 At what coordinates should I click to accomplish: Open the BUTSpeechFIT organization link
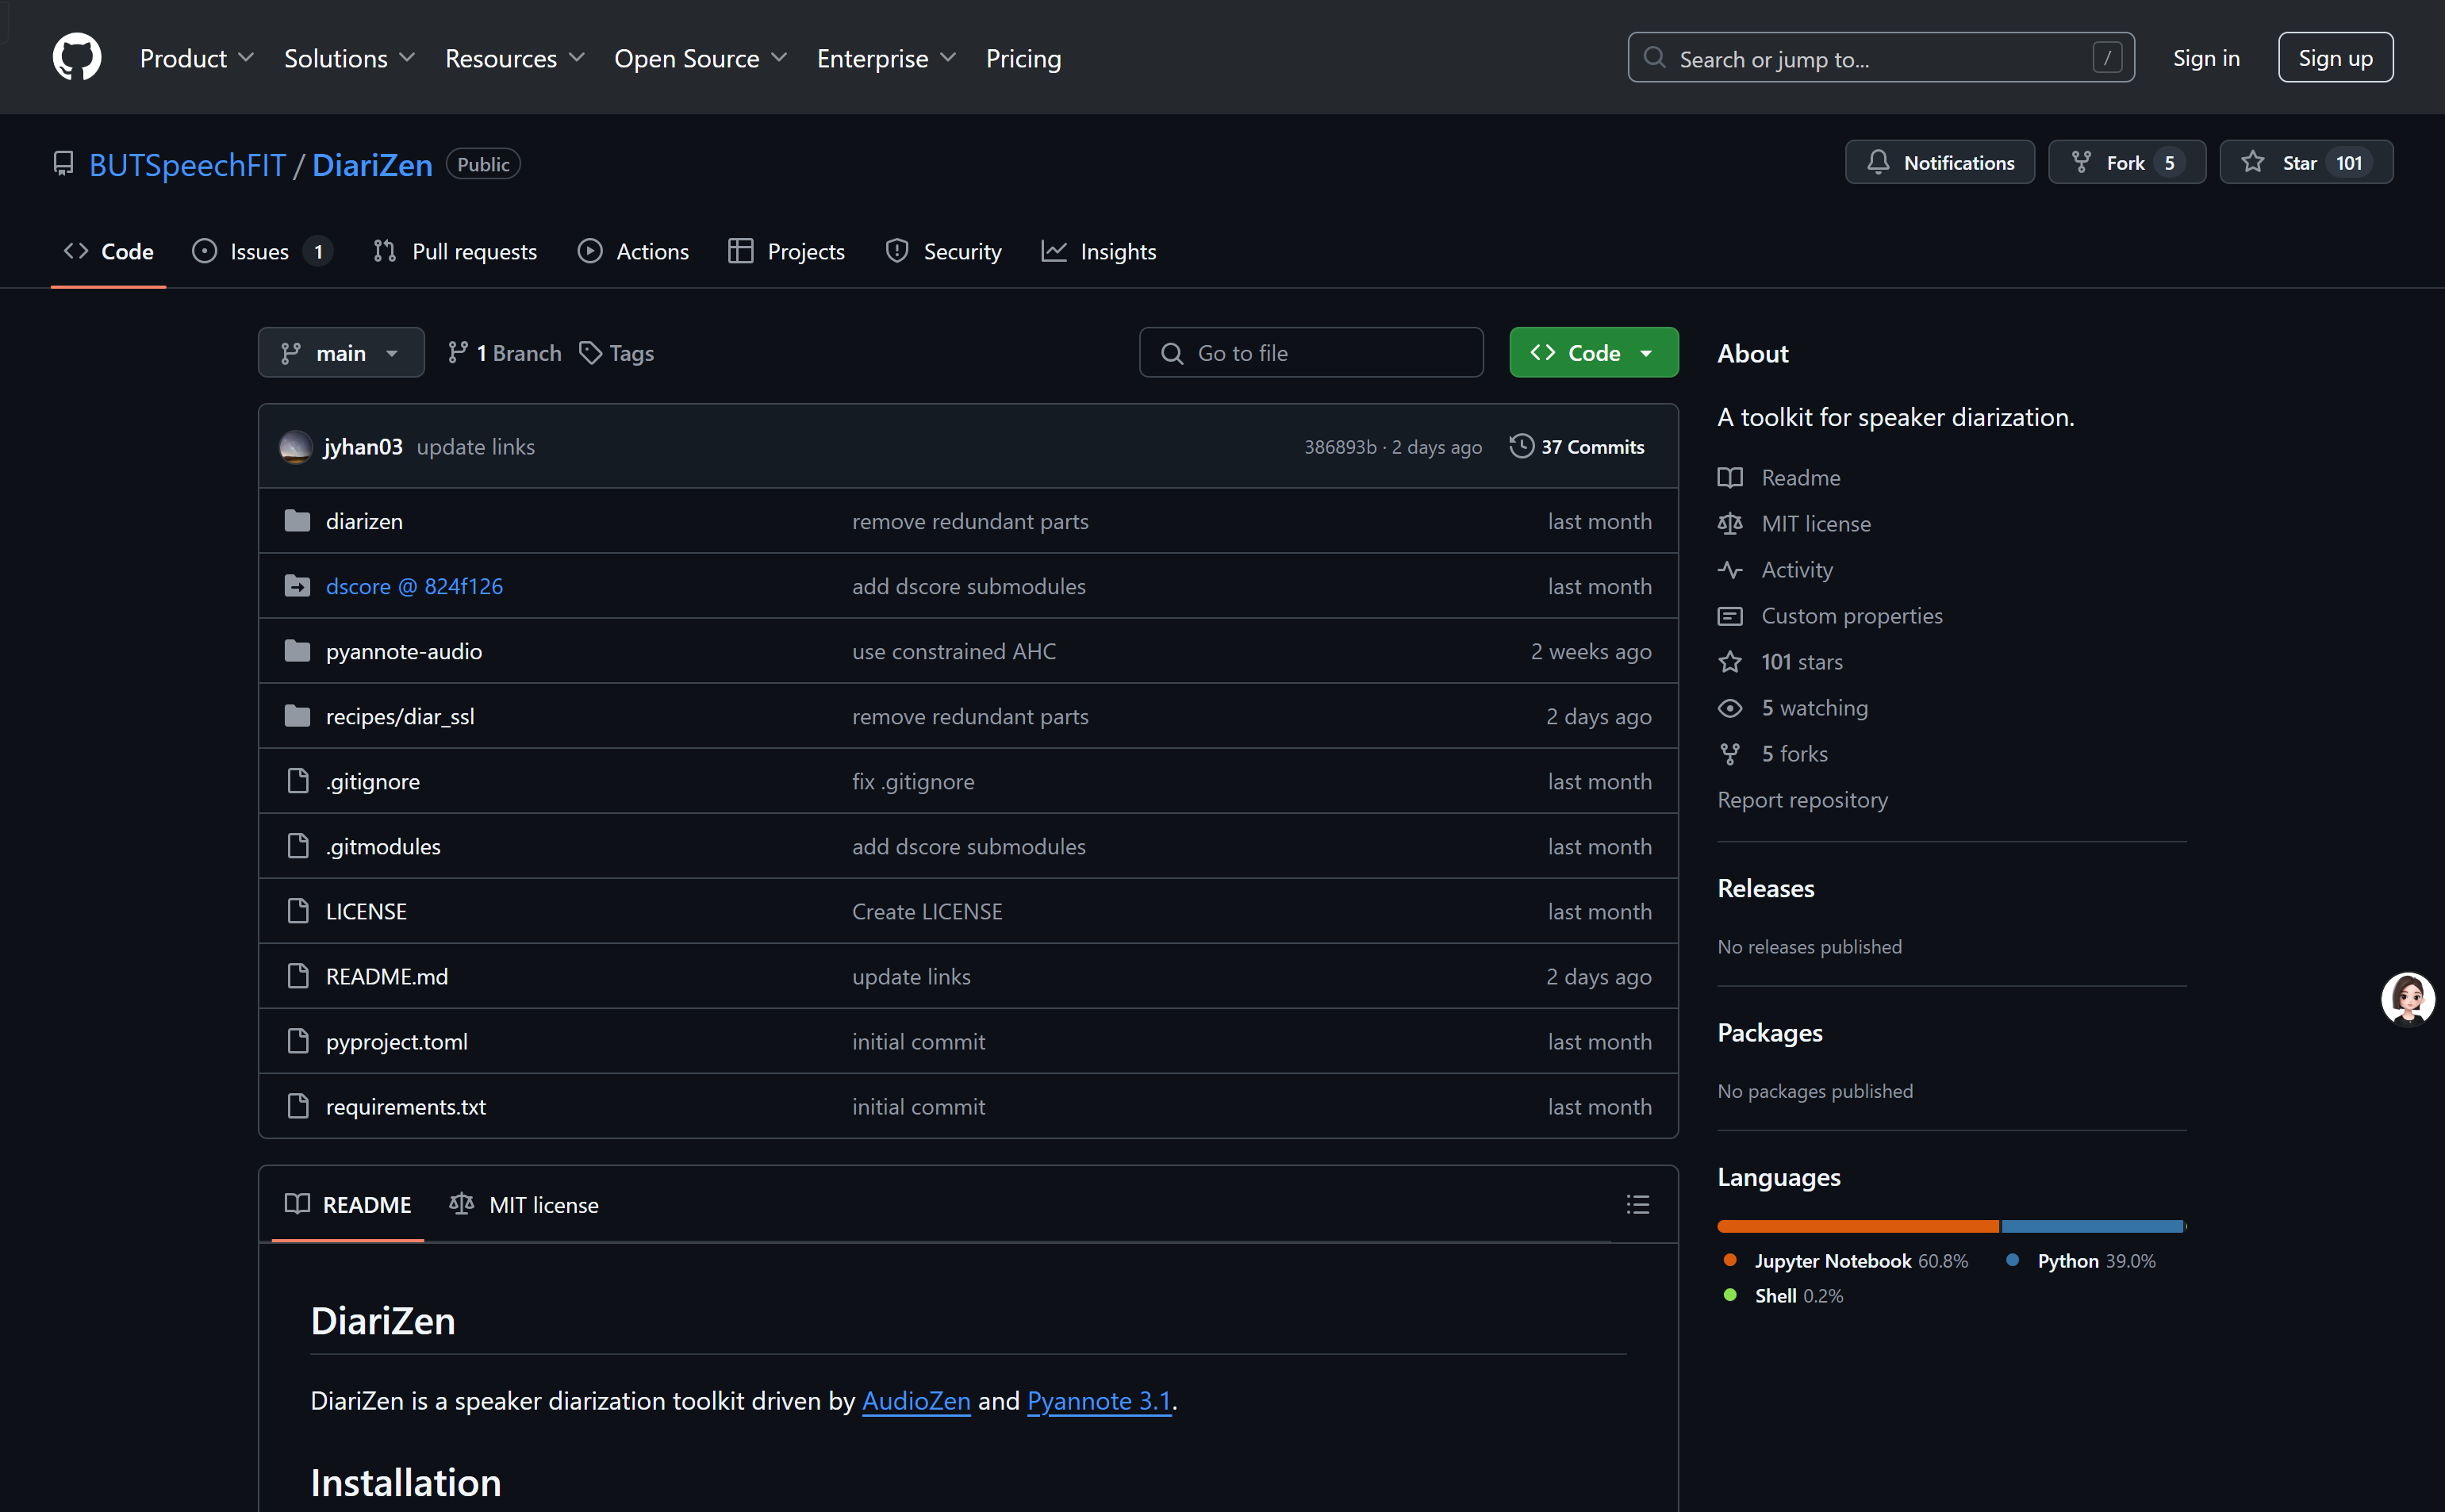tap(187, 165)
